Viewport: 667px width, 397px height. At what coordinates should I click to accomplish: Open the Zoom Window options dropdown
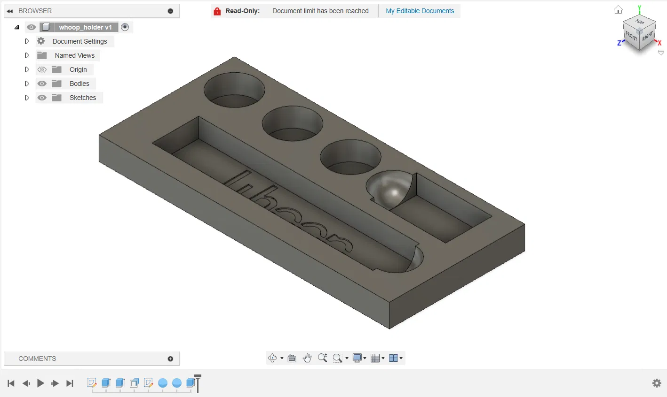tap(347, 358)
